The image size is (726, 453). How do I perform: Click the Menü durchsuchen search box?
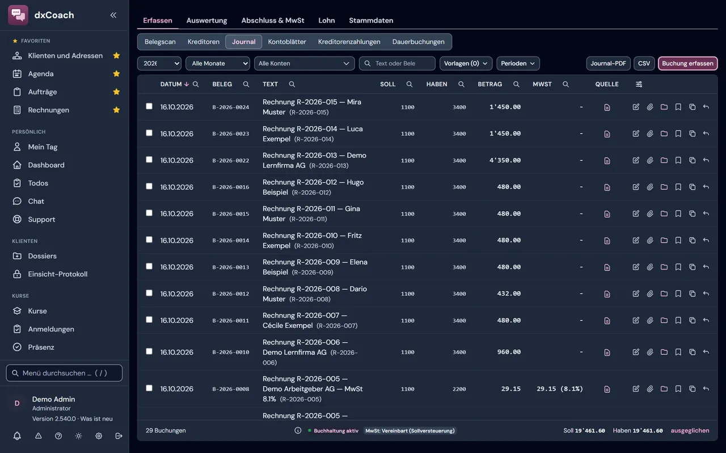click(64, 373)
